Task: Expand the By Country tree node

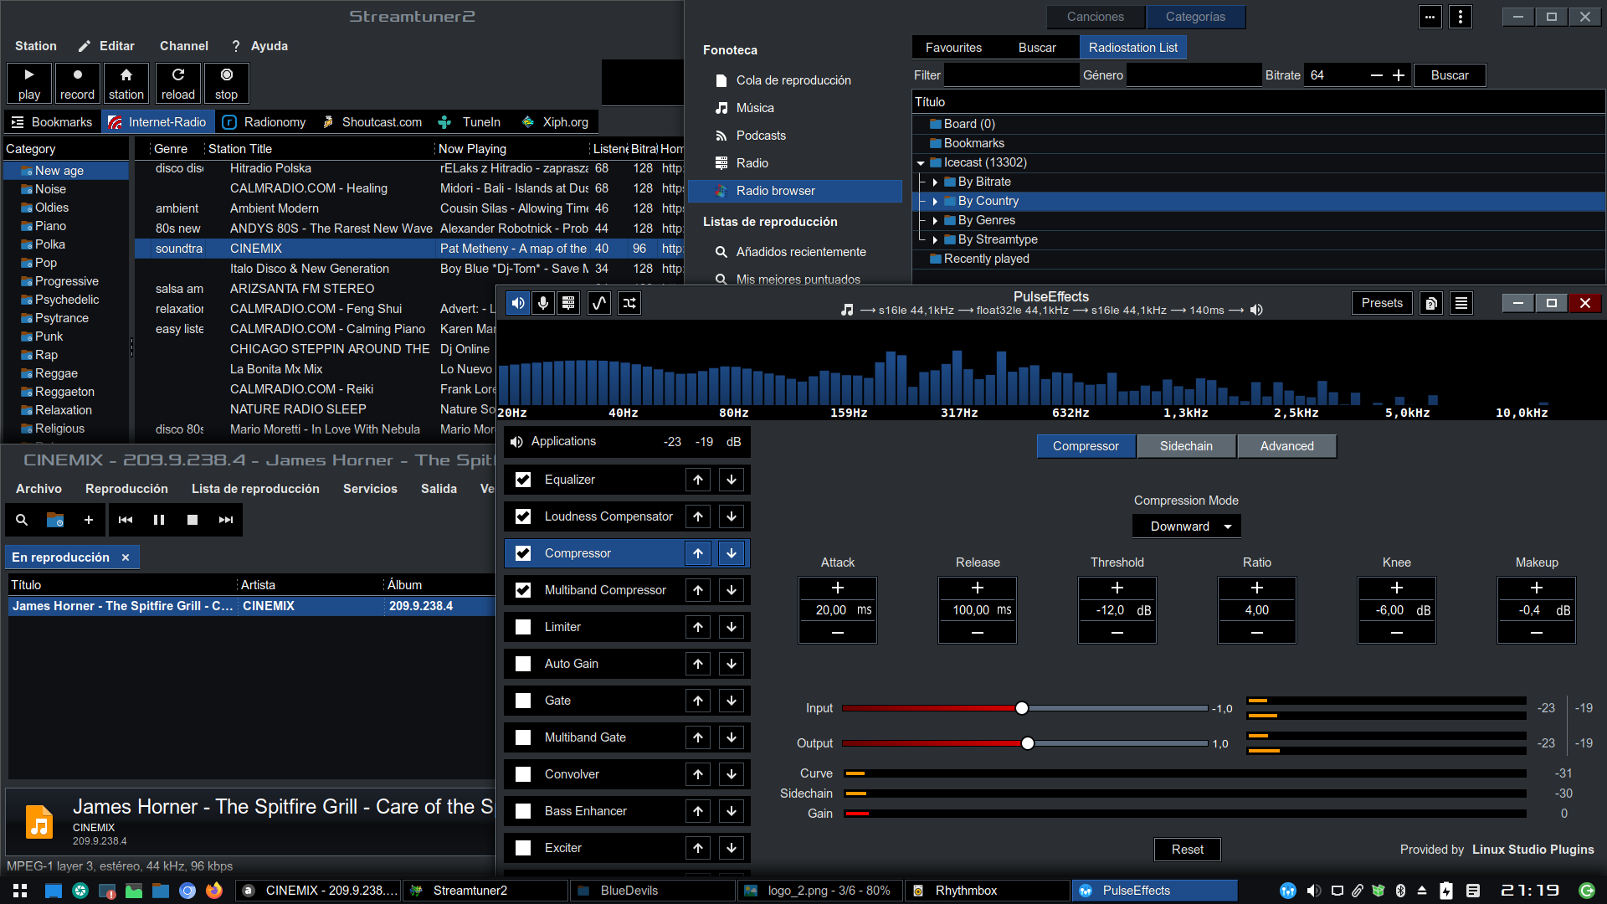Action: (x=935, y=202)
